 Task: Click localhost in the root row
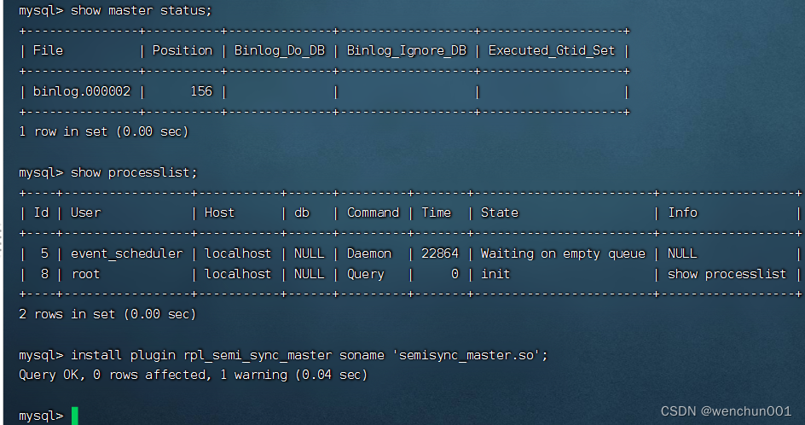238,274
